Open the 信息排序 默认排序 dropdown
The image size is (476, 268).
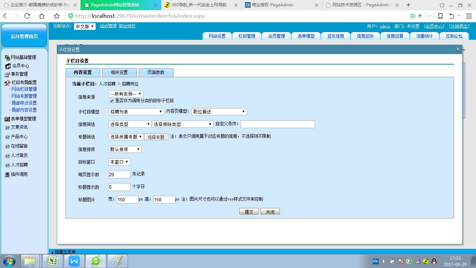click(x=125, y=149)
